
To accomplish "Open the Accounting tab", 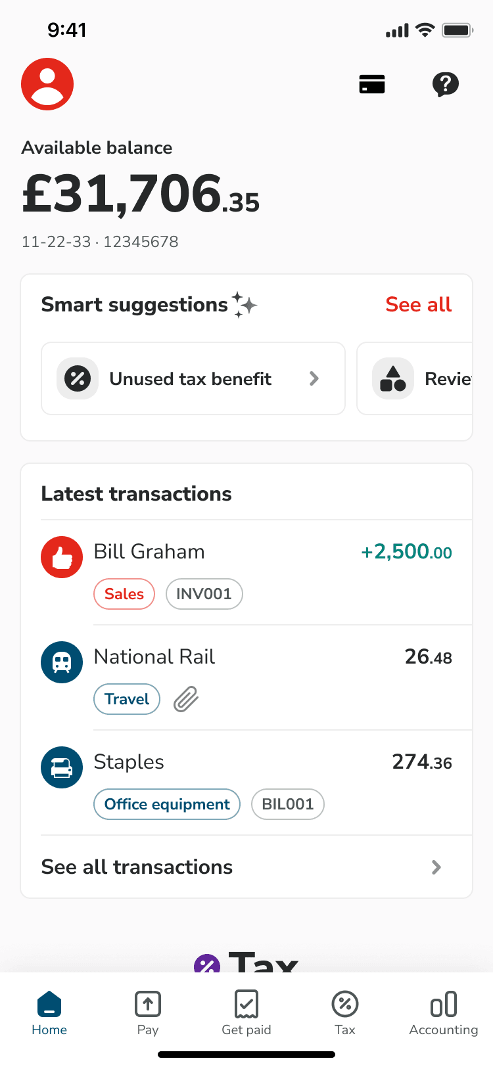I will [444, 1013].
